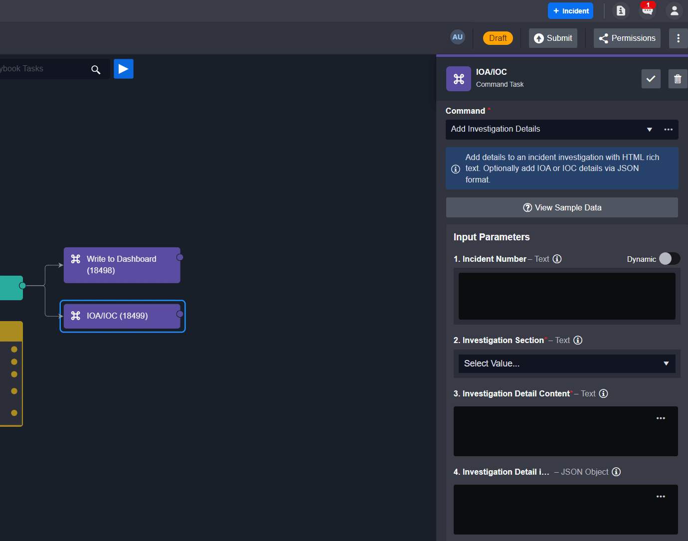Select the Write to Dashboard (18498) node

pos(122,265)
